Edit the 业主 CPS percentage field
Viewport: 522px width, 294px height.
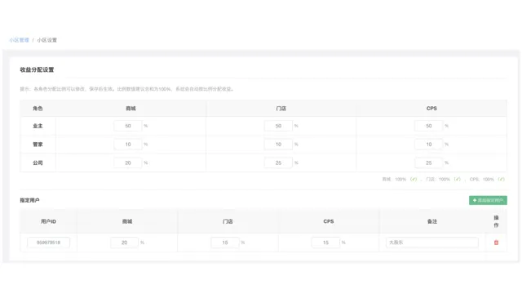(x=429, y=126)
